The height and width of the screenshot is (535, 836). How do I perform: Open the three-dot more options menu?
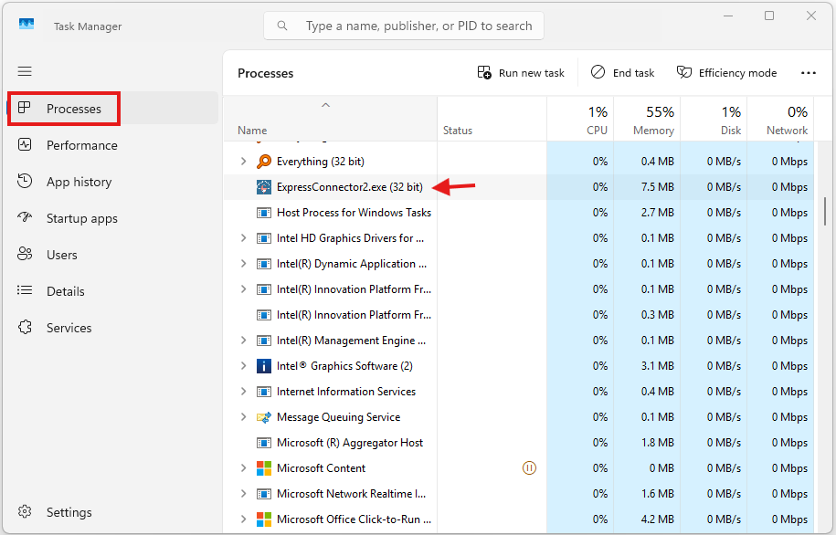click(809, 73)
